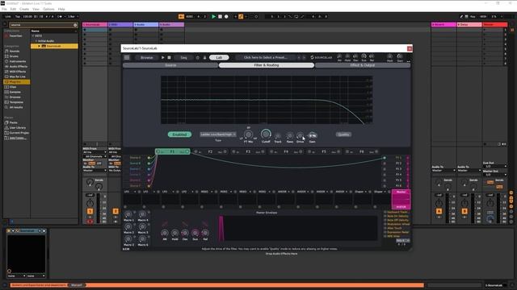Click the Cutoff knob in SourceLab

point(266,135)
